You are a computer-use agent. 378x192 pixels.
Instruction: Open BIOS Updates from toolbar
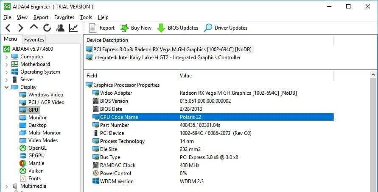tap(177, 28)
